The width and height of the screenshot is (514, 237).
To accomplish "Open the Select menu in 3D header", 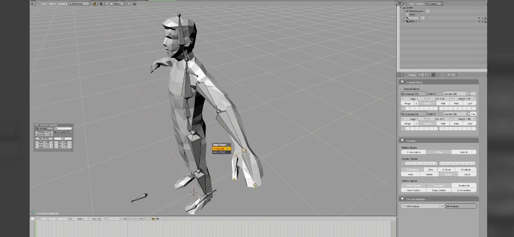I will [x=52, y=4].
